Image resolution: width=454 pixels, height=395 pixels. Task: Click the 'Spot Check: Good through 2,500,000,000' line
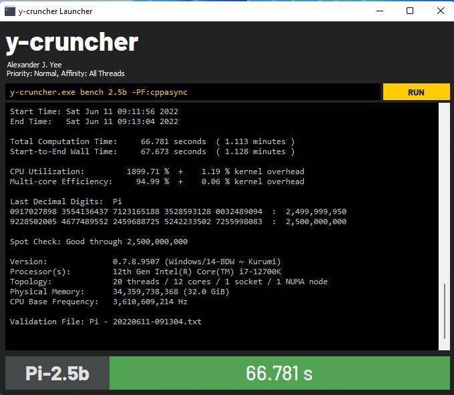99,242
